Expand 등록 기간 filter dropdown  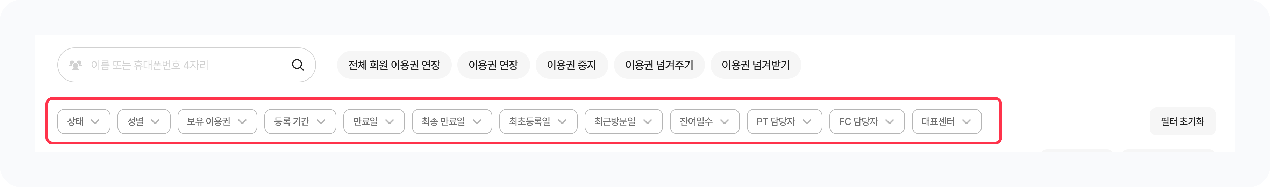pyautogui.click(x=300, y=121)
